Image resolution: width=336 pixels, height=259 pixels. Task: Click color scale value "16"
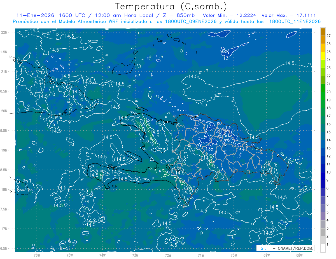click(329, 124)
